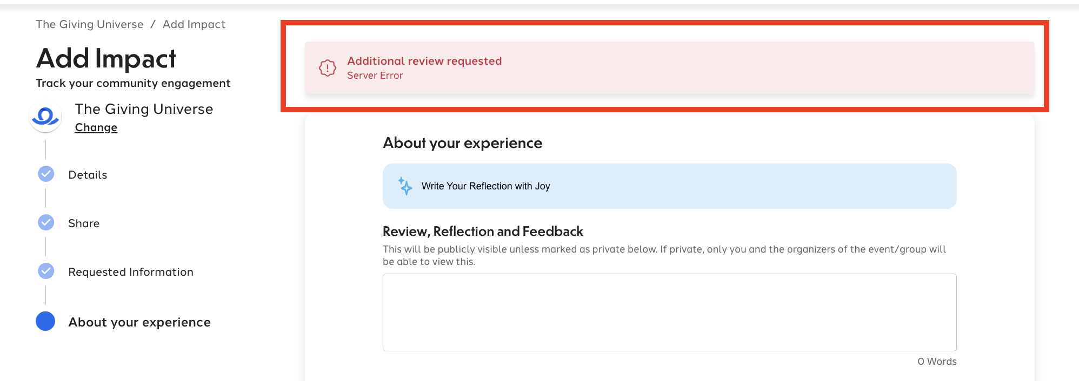Click the Giving Universe logo icon
This screenshot has height=381, width=1079.
tap(45, 115)
